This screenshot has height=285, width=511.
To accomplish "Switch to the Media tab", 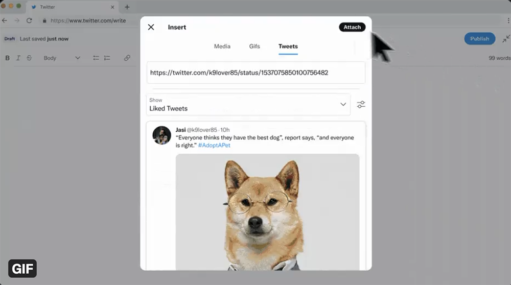I will click(222, 46).
